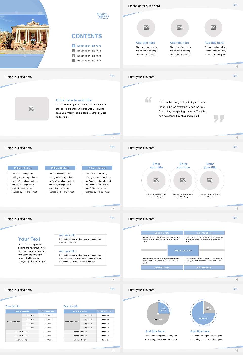
Task: Select the 'Your Text' heading
Action: pos(29,239)
